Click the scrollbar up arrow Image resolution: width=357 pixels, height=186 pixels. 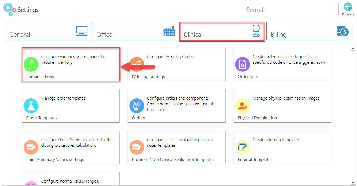[x=353, y=49]
